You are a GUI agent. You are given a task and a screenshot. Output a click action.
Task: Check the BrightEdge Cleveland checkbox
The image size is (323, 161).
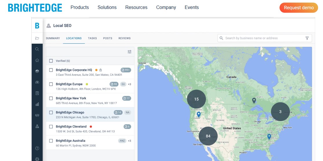coord(51,126)
